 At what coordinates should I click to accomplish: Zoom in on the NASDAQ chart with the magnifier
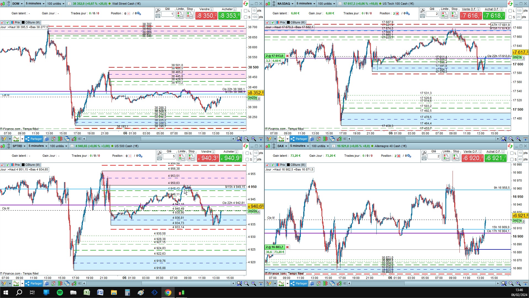[x=518, y=139]
